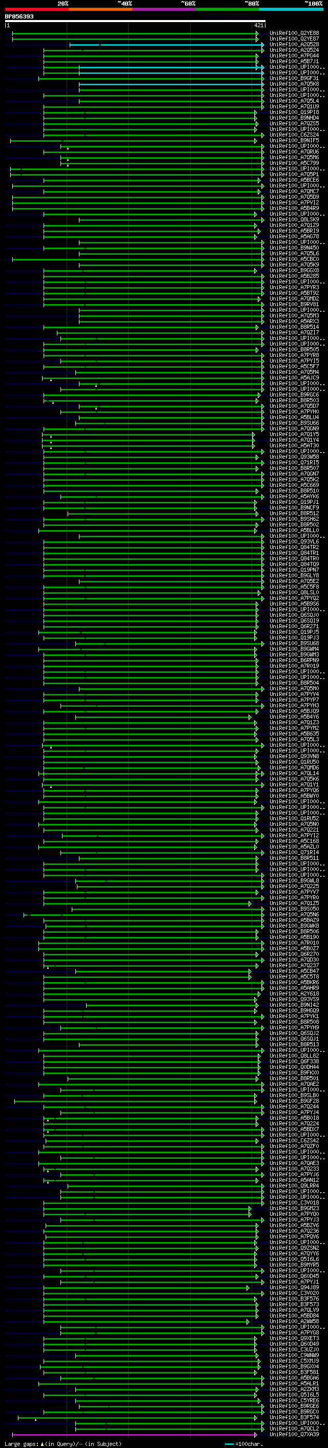Click the UniRef100_A5ALR1 label
Screen dimensions: 328x1448
tap(294, 1383)
